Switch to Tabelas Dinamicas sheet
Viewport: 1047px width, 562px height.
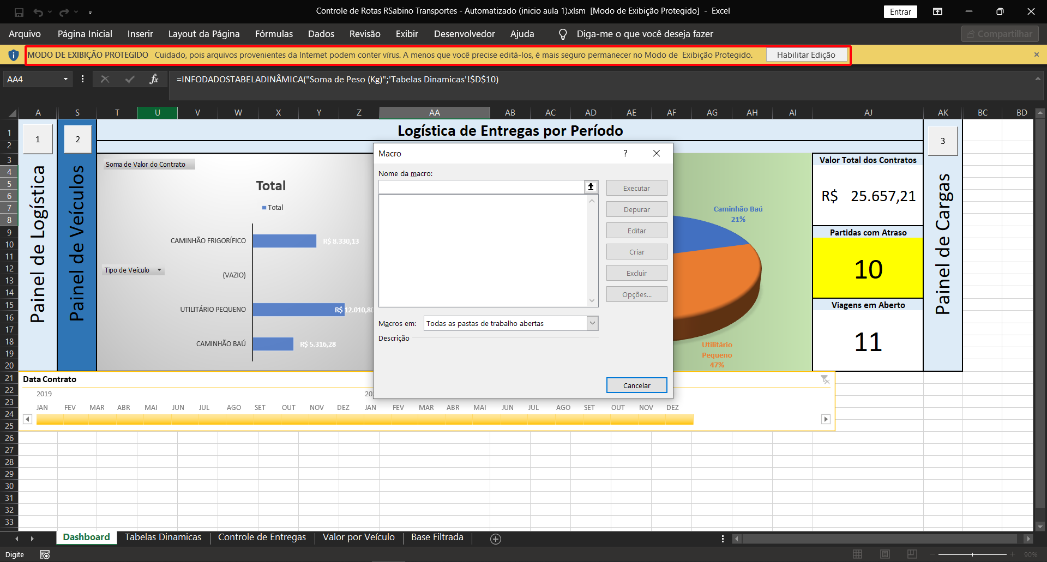[x=163, y=537]
